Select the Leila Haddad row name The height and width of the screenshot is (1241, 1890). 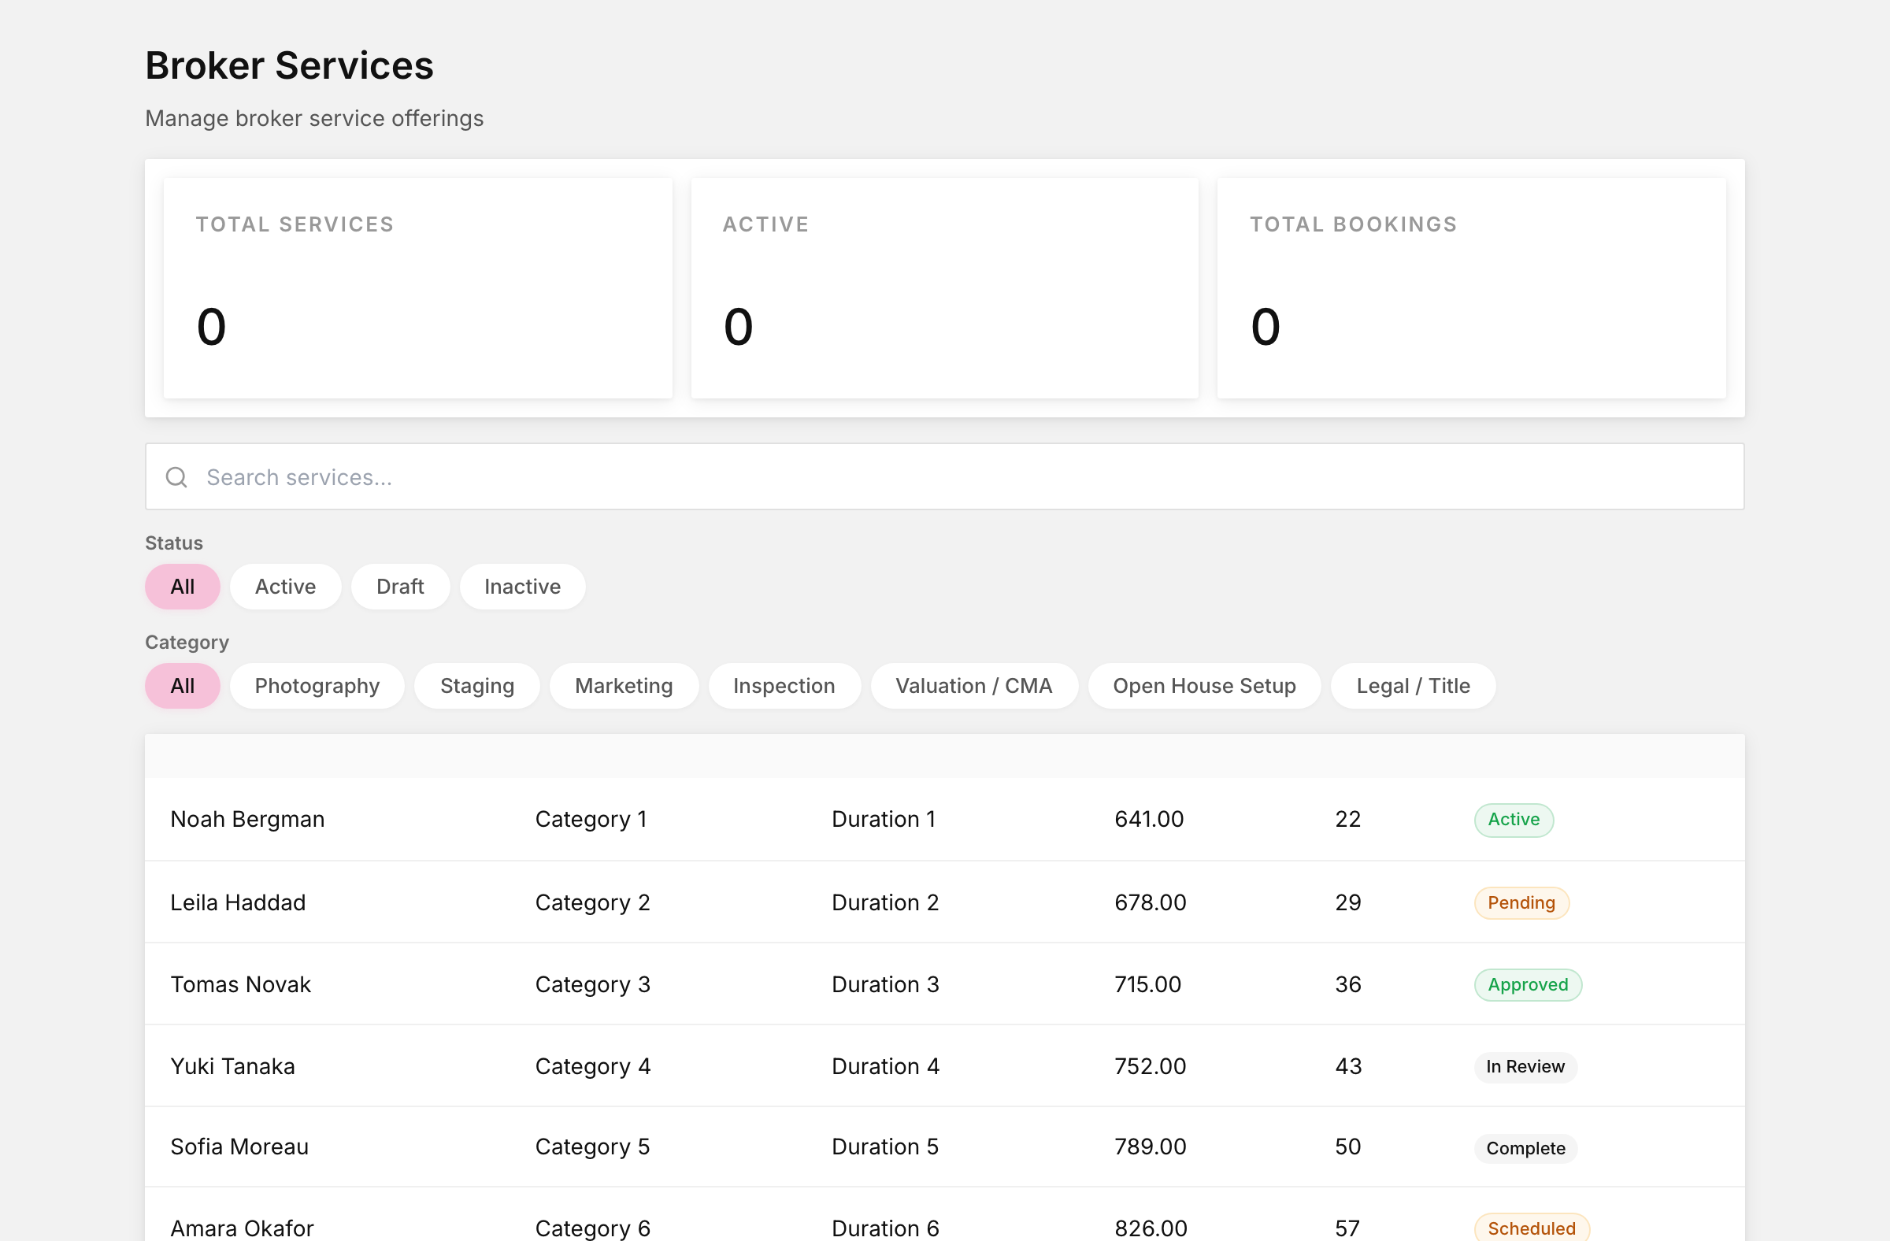click(238, 902)
